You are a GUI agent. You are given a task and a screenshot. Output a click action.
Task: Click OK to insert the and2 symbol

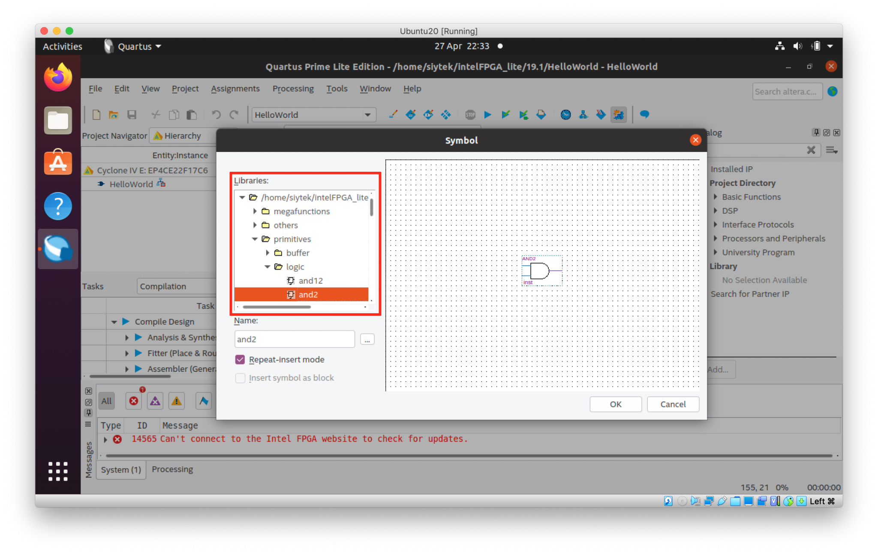(615, 404)
